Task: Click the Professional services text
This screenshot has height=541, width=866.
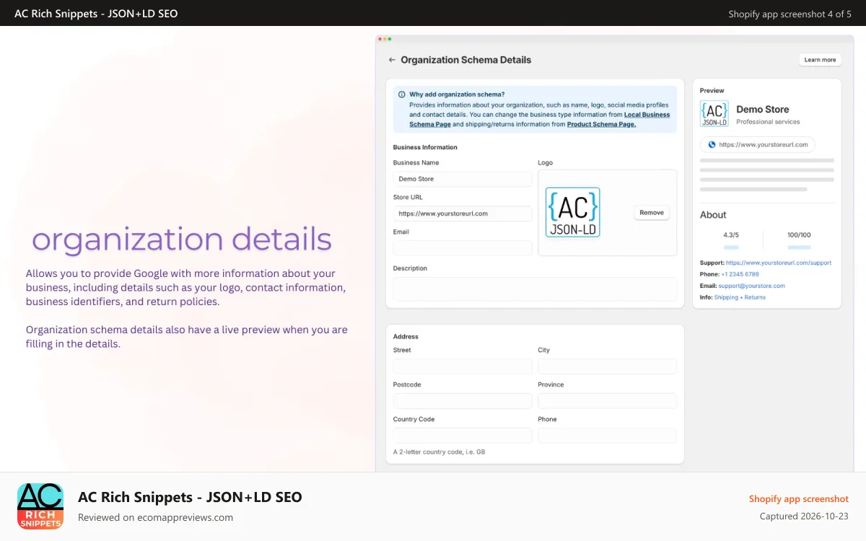Action: (768, 122)
